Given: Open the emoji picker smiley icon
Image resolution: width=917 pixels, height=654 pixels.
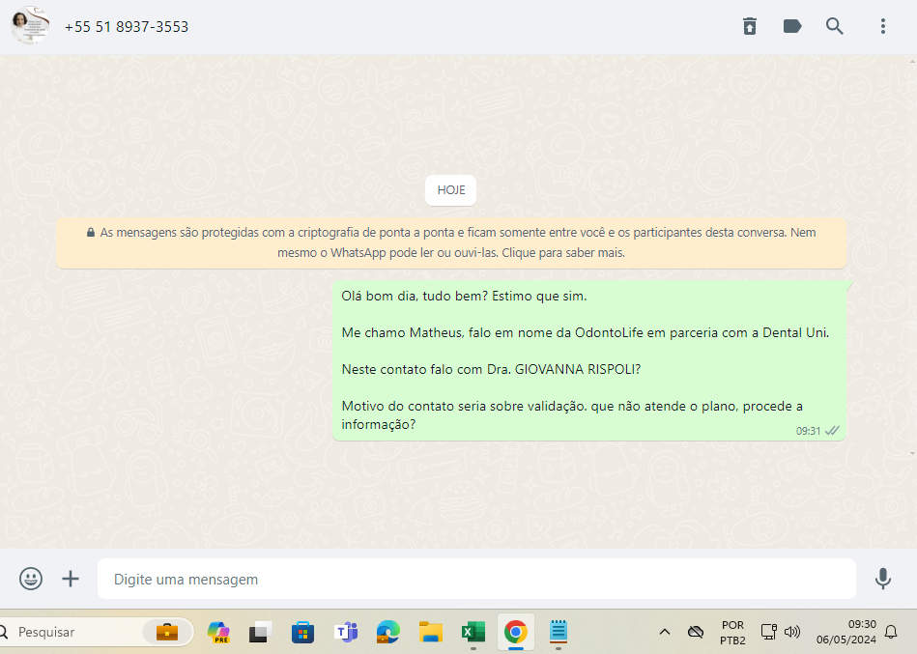Looking at the screenshot, I should tap(31, 579).
